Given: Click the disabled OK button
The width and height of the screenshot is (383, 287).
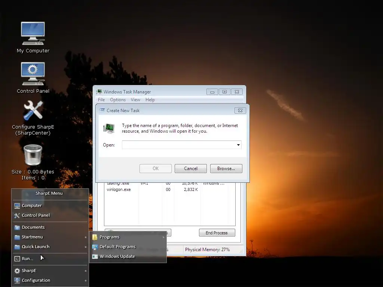Looking at the screenshot, I should tap(155, 169).
